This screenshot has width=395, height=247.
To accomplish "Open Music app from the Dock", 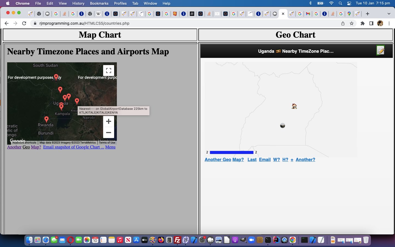I will (120, 240).
